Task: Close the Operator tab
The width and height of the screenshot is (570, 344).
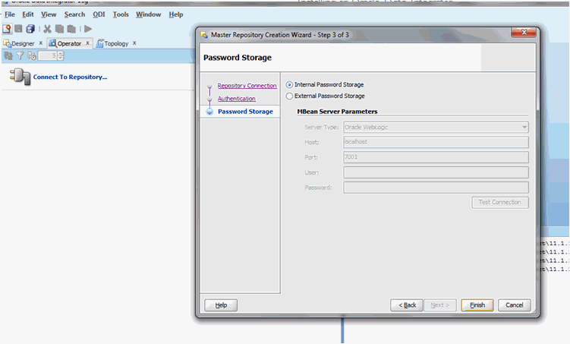Action: point(87,43)
